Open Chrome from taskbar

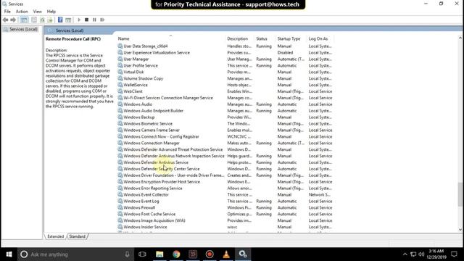tap(176, 254)
